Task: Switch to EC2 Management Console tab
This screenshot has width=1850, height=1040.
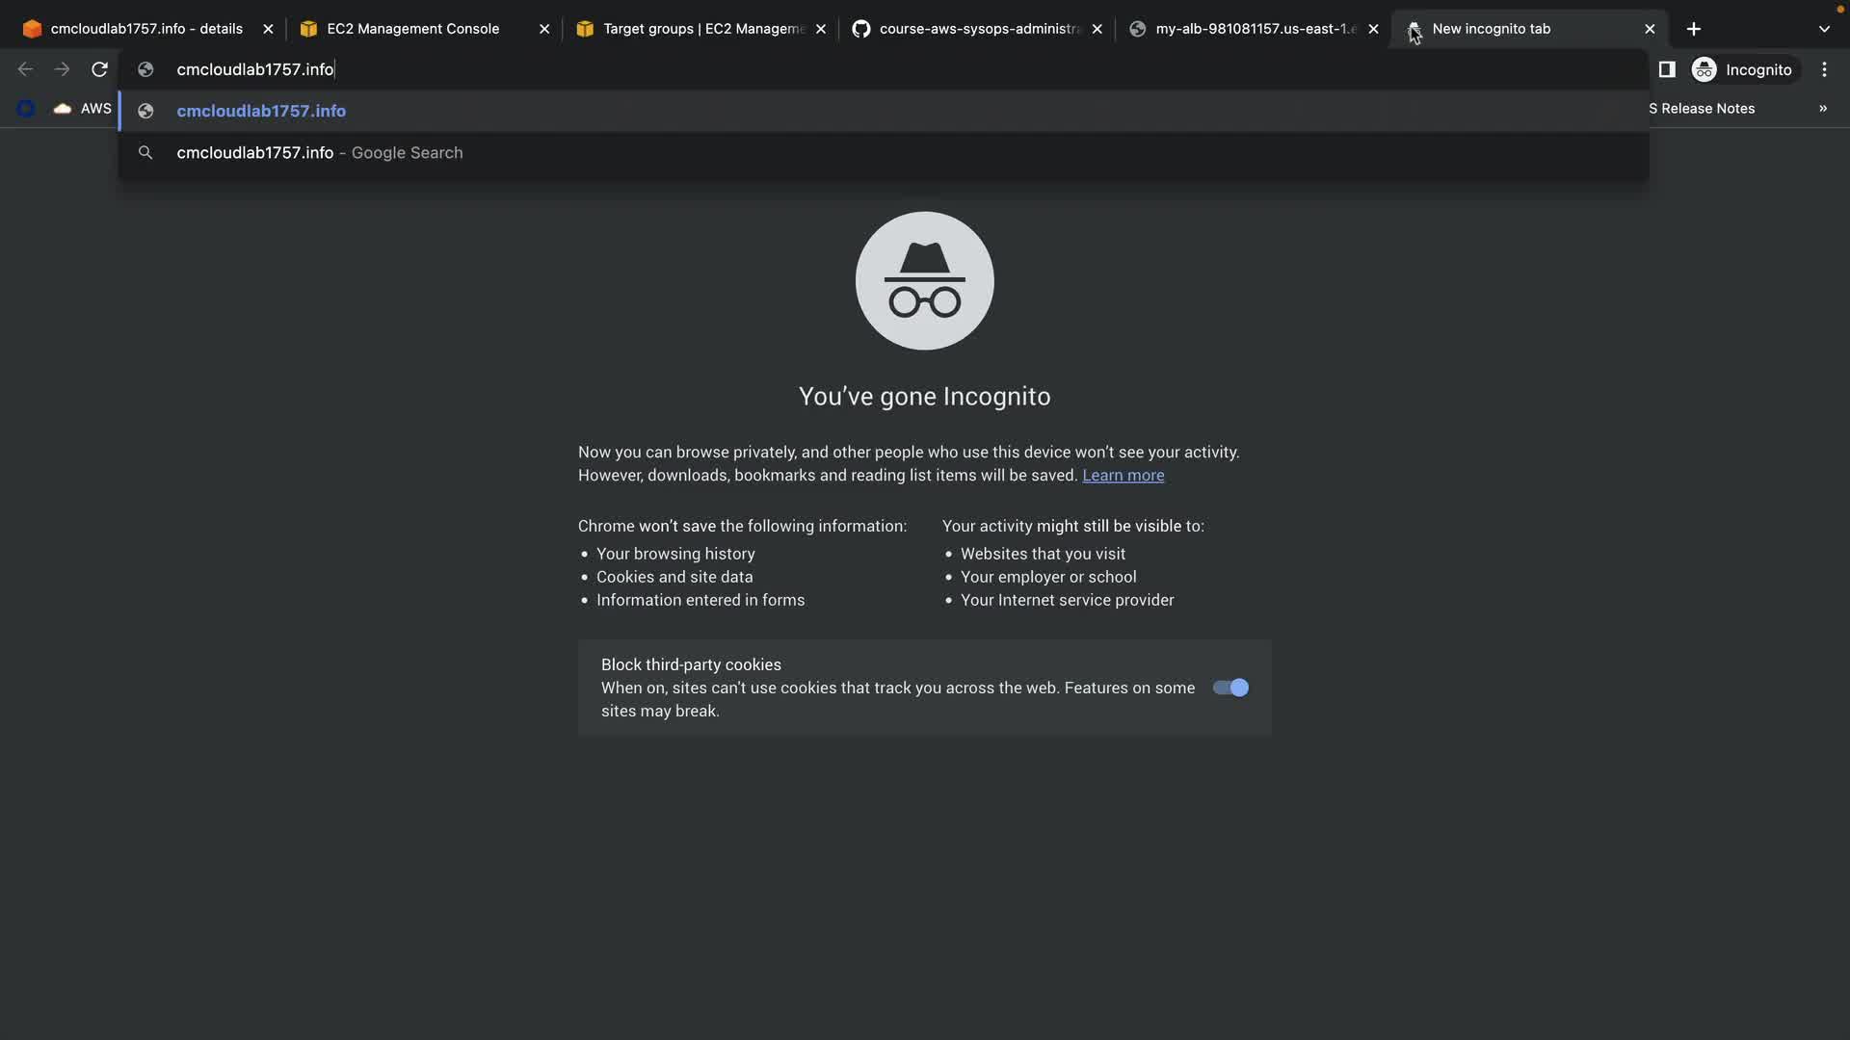Action: pos(412,29)
